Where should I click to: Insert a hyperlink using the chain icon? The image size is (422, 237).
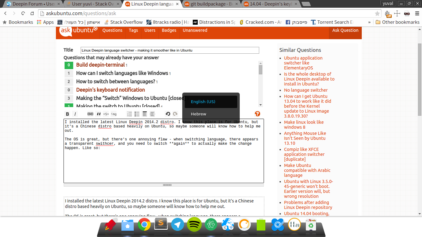coord(90,114)
